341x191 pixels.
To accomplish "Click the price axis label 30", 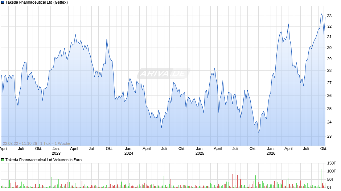I will coord(329,48).
